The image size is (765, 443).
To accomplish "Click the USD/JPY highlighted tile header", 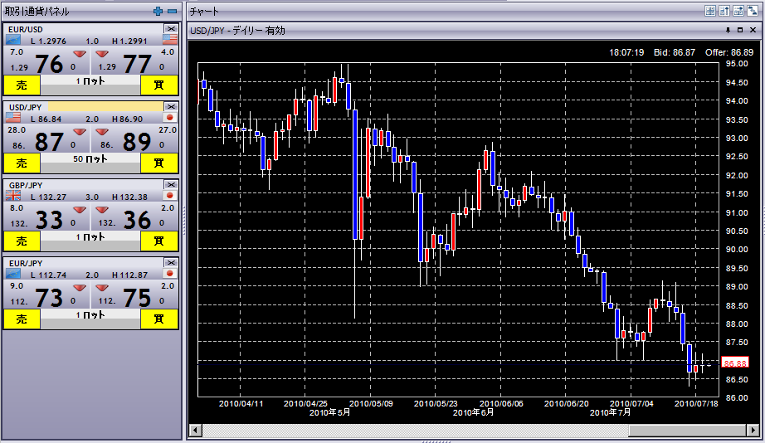I will tap(104, 107).
